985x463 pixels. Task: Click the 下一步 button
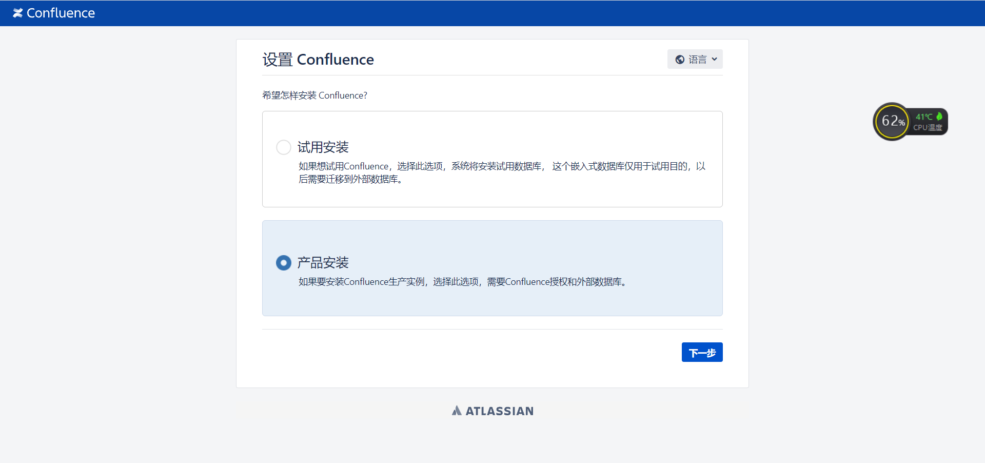702,352
